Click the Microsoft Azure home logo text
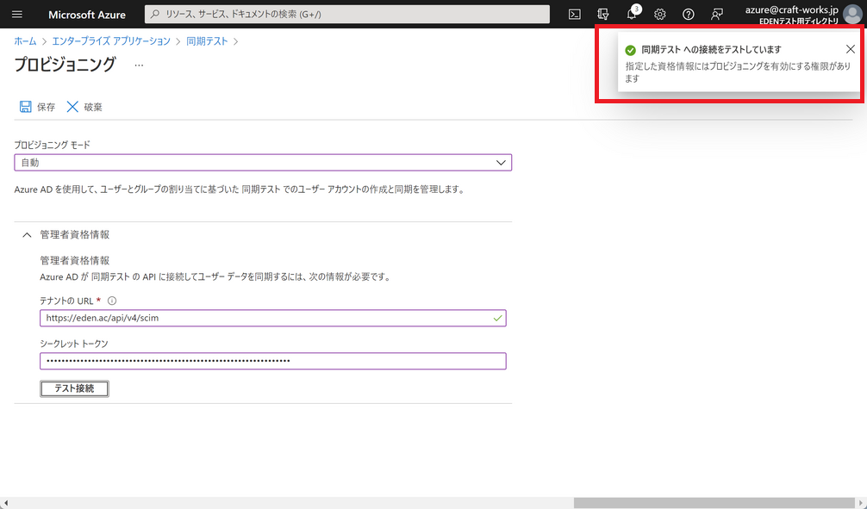 pyautogui.click(x=87, y=15)
